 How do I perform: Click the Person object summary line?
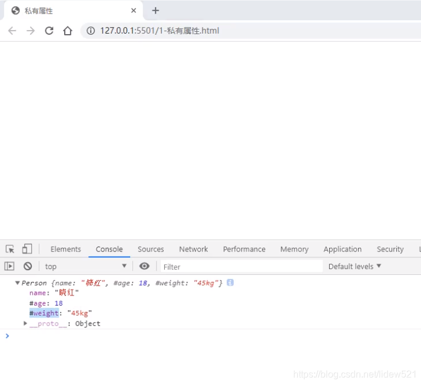pyautogui.click(x=122, y=283)
